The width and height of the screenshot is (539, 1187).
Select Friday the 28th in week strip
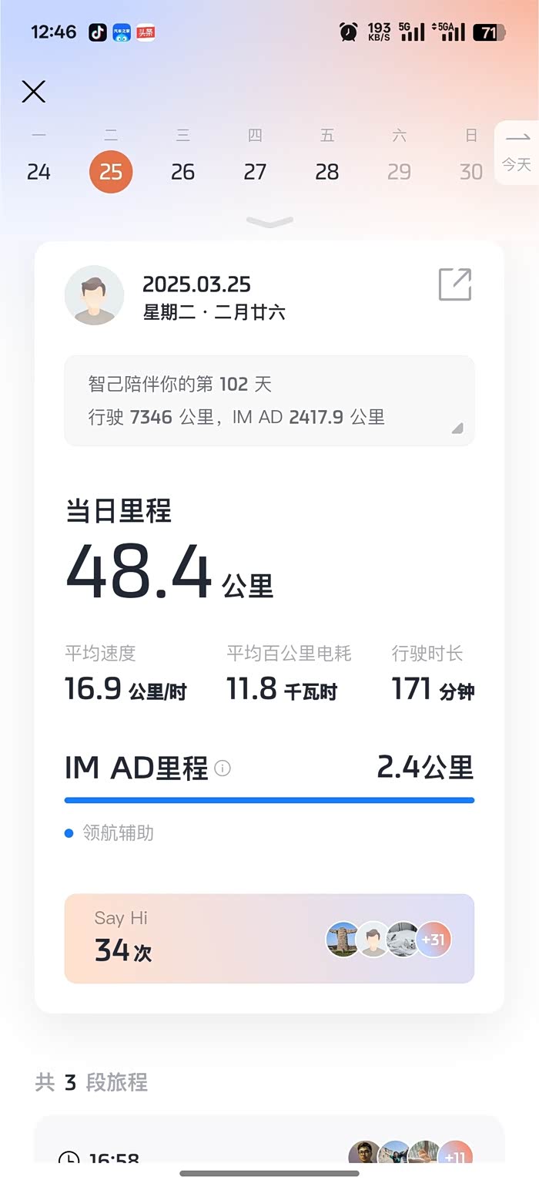coord(327,171)
